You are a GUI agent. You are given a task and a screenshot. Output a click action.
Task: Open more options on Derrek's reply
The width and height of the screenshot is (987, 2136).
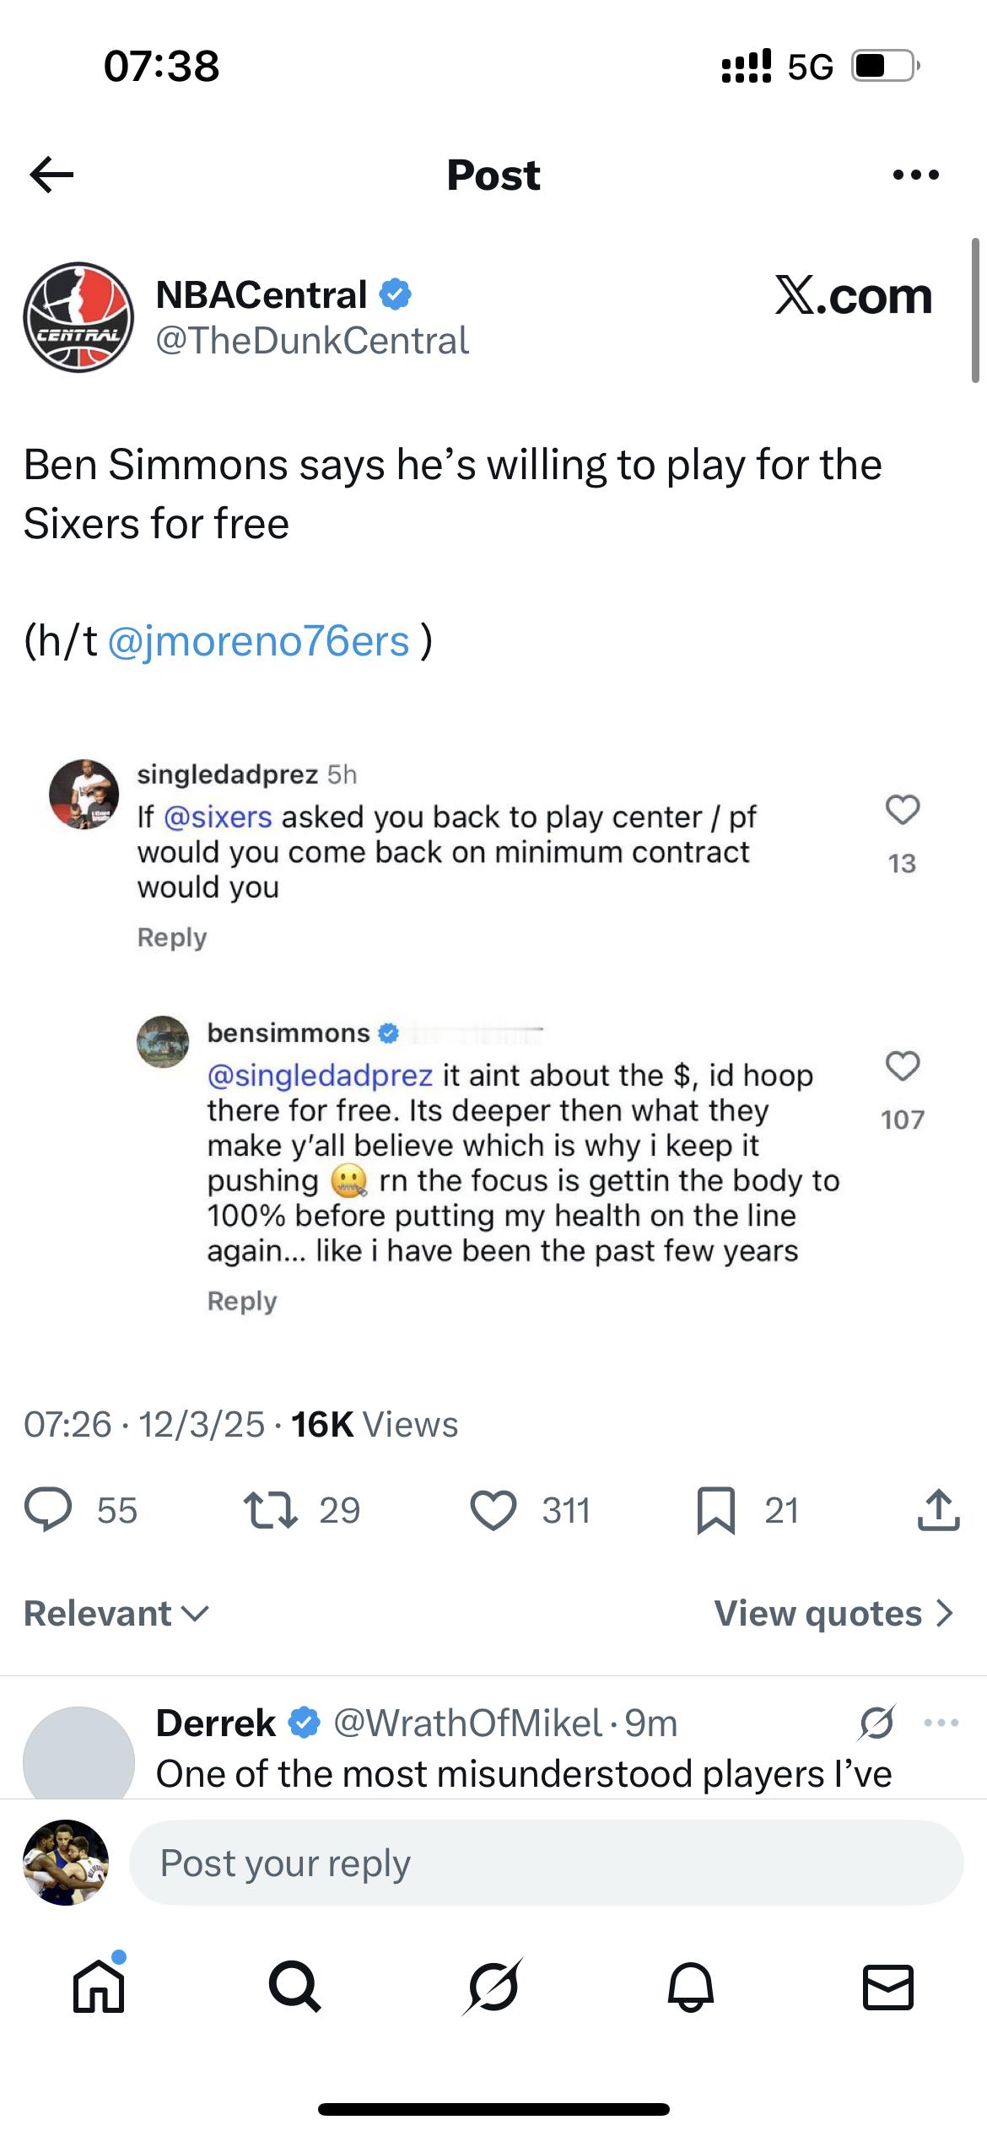click(x=941, y=1723)
